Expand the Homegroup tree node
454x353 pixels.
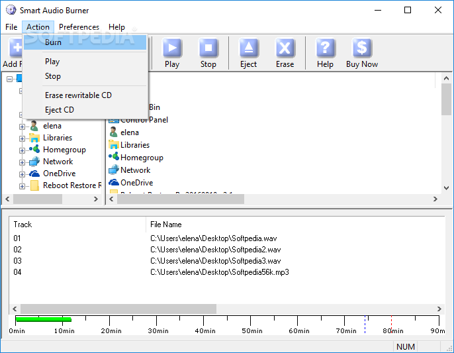[22, 150]
